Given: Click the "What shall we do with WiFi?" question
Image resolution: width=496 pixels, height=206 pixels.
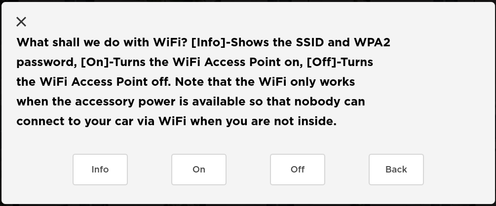Looking at the screenshot, I should point(102,42).
